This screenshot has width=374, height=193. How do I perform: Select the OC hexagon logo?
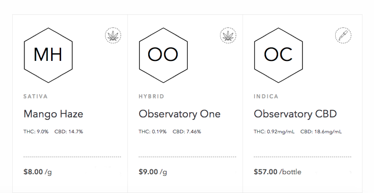(278, 55)
